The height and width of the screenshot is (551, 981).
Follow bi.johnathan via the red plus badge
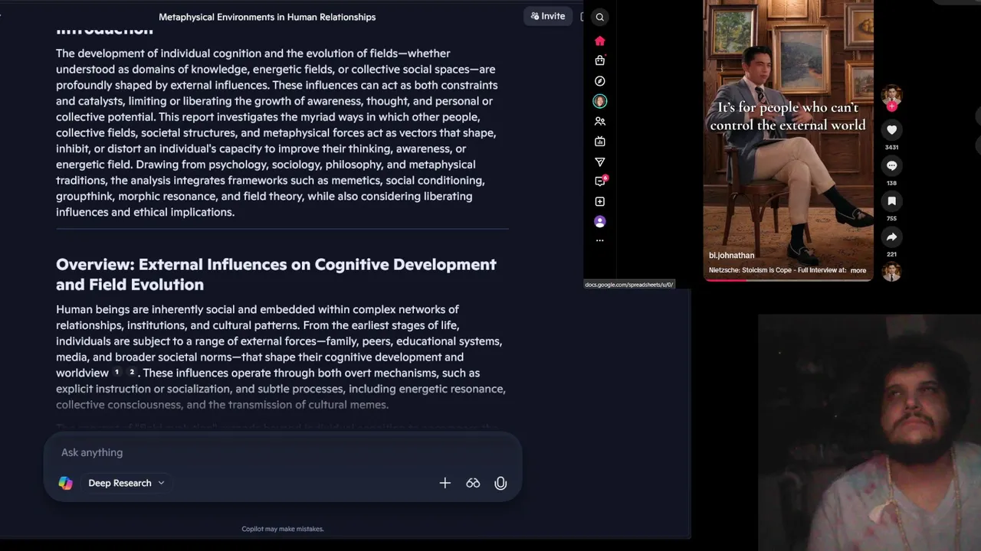[x=891, y=106]
